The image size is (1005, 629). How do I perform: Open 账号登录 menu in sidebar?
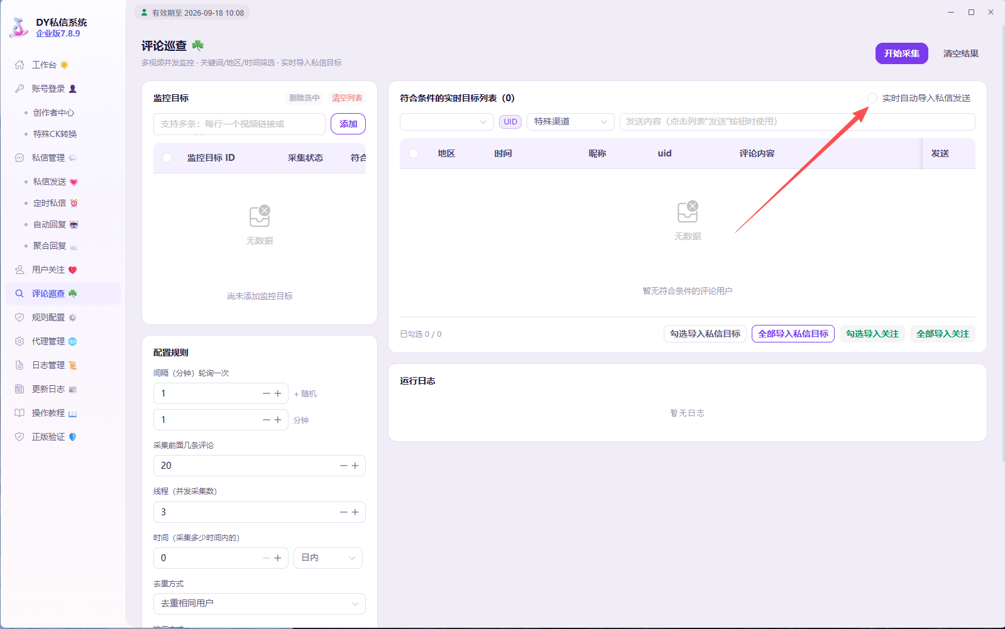coord(63,89)
